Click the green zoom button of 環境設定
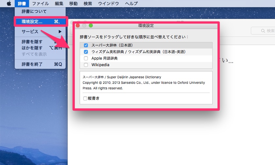Viewport: 275px width, 165px height. click(91, 25)
